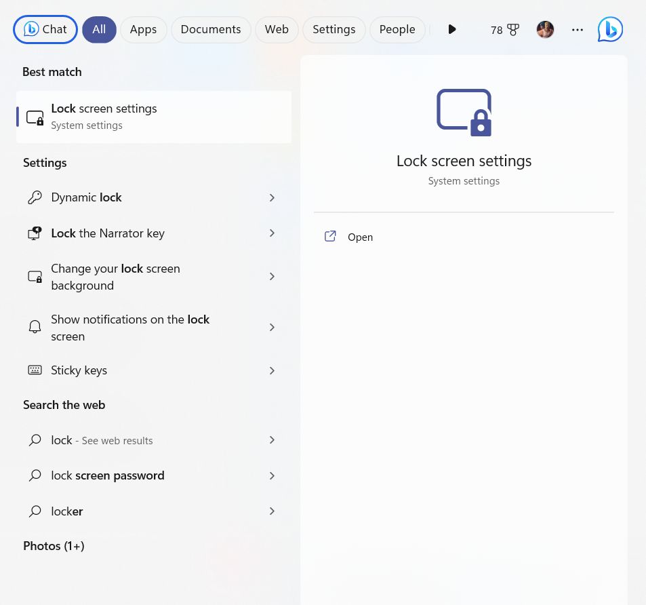
Task: Click the large lock screen icon in preview
Action: click(464, 112)
